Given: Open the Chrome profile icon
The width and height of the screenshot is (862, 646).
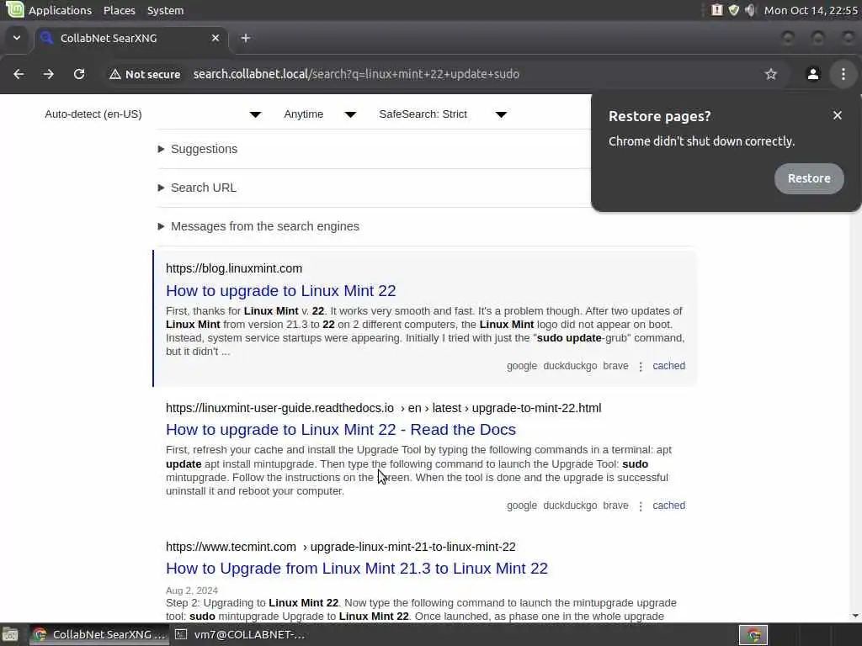Looking at the screenshot, I should tap(813, 74).
